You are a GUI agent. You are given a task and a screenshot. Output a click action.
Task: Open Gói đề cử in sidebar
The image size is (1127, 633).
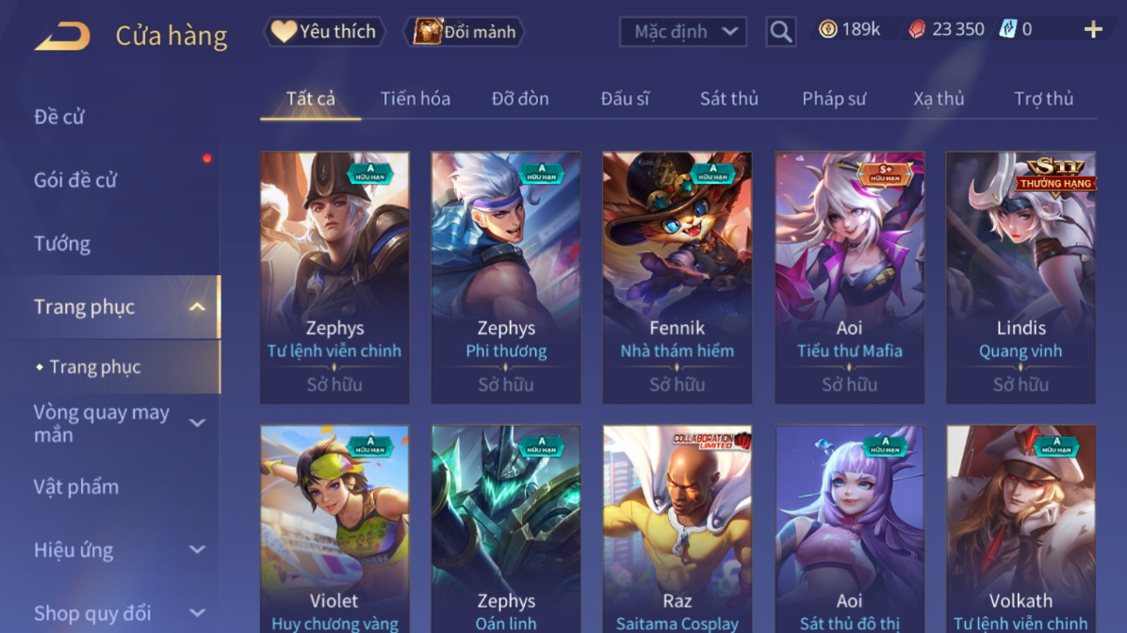74,180
